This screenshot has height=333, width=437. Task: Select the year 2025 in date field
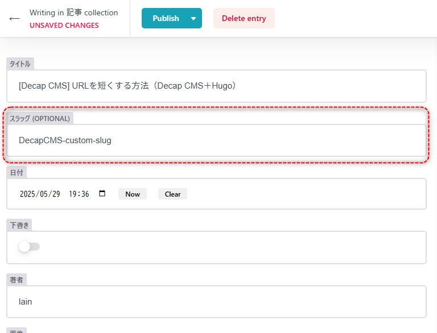click(28, 194)
